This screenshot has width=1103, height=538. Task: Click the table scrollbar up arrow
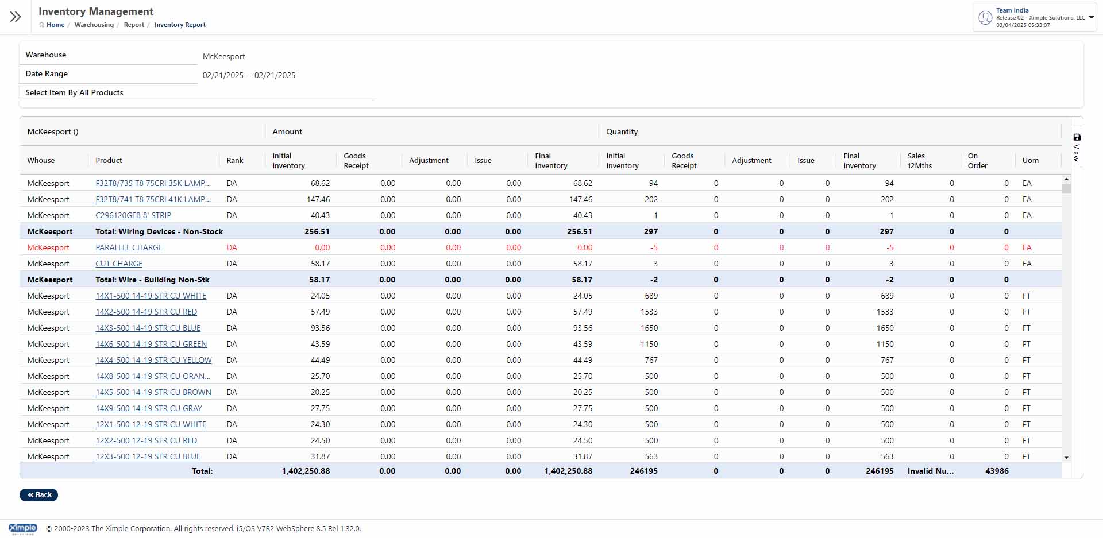coord(1066,177)
